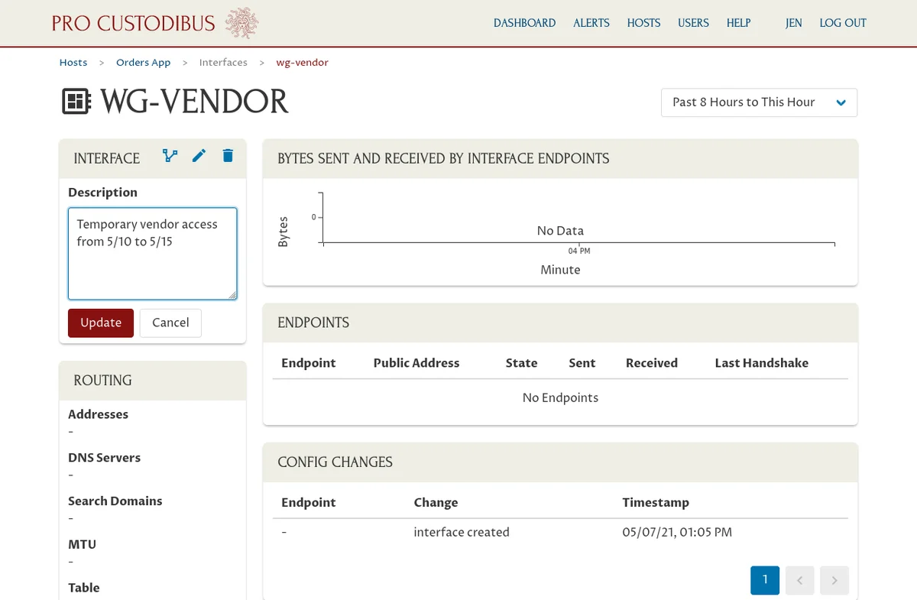Screen dimensions: 917x600
Task: Navigate to Hosts in top menu
Action: [643, 23]
